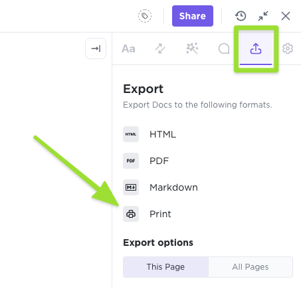Click the Markdown M-arrow icon
The height and width of the screenshot is (287, 301).
tap(131, 187)
